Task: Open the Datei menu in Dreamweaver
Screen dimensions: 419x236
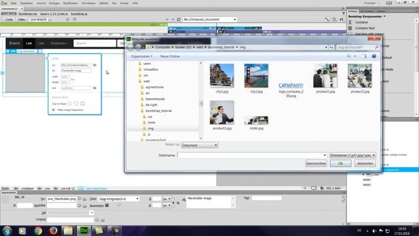Action: (13, 3)
